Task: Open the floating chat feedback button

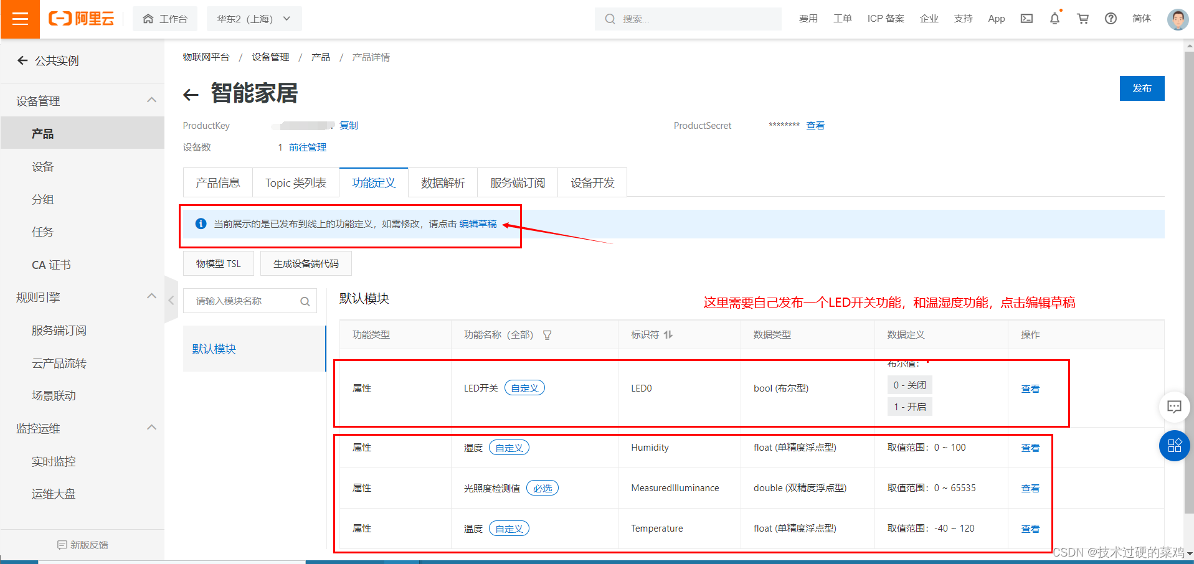Action: (x=1174, y=407)
